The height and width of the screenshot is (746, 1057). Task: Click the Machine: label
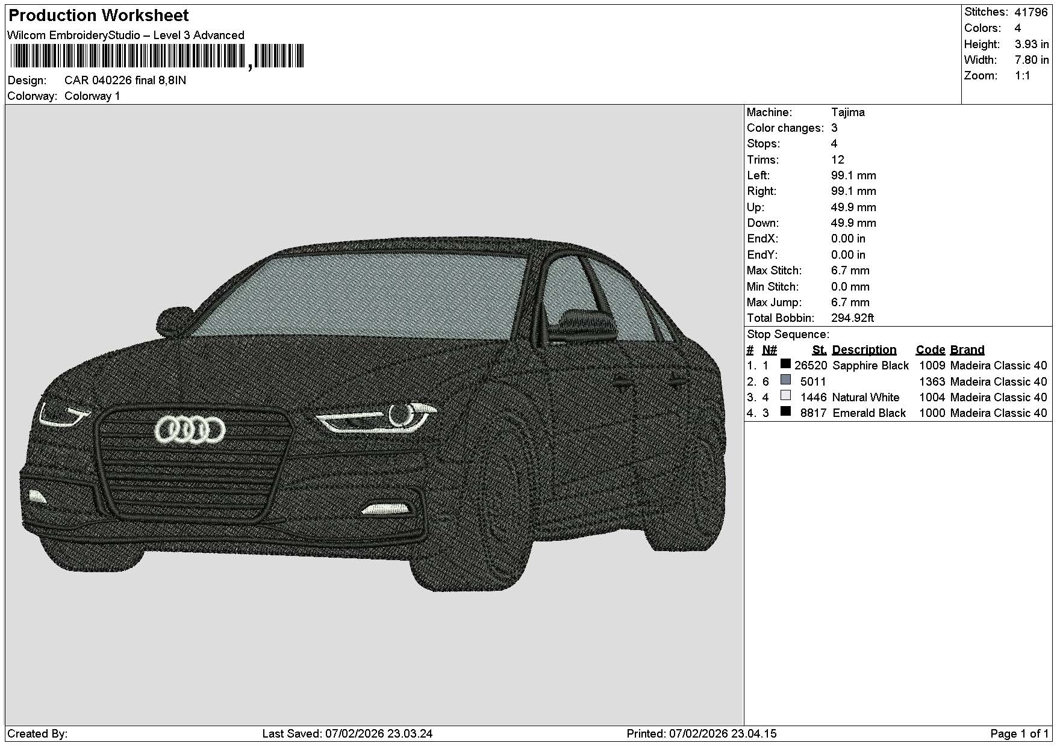(x=770, y=113)
